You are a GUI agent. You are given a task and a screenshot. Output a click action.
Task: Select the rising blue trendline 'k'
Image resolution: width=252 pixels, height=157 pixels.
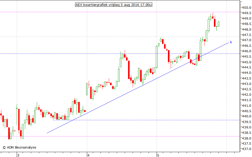pos(138,88)
